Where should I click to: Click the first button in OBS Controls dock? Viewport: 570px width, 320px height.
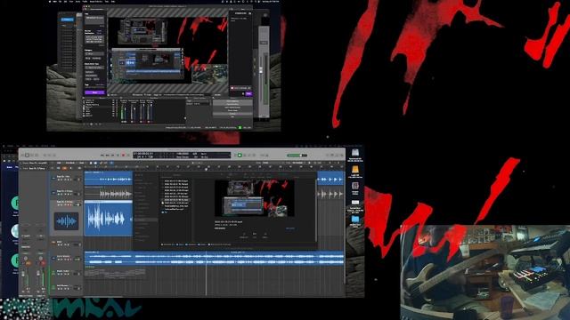(232, 101)
